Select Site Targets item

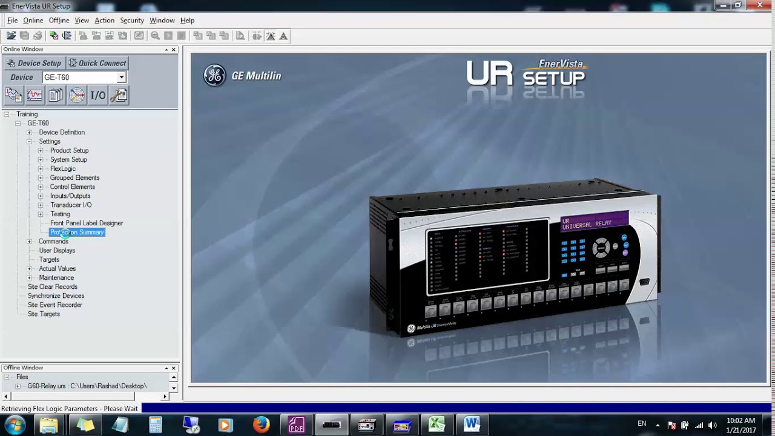point(44,314)
